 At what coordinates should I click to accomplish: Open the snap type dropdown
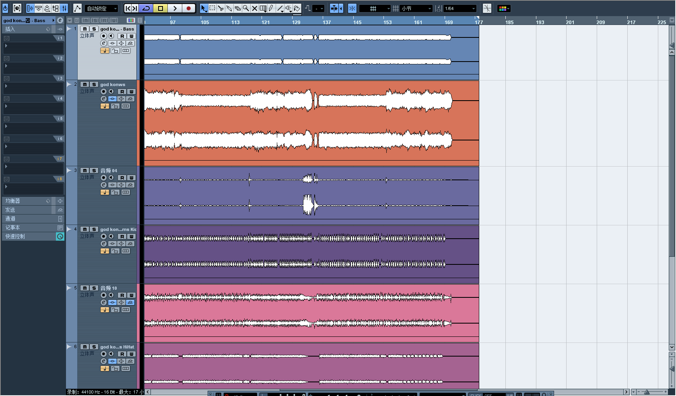click(375, 8)
